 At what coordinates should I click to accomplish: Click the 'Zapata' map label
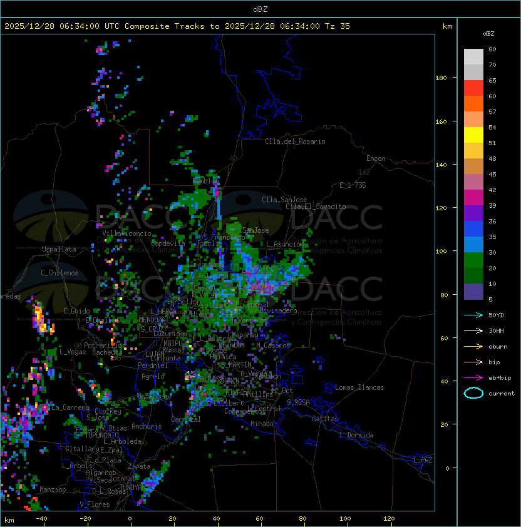point(139,466)
